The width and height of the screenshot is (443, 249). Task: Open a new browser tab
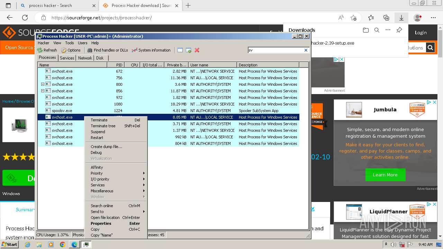coord(188,6)
